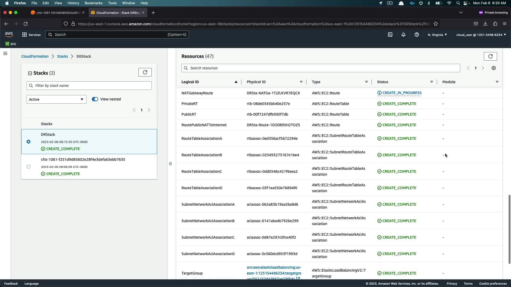The image size is (511, 287).
Task: Open the Active stack filter dropdown
Action: coord(56,99)
